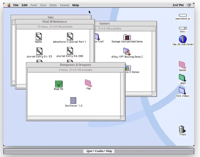The height and width of the screenshot is (157, 200).
Task: Select the macintosh.js disk icon
Action: click(183, 15)
